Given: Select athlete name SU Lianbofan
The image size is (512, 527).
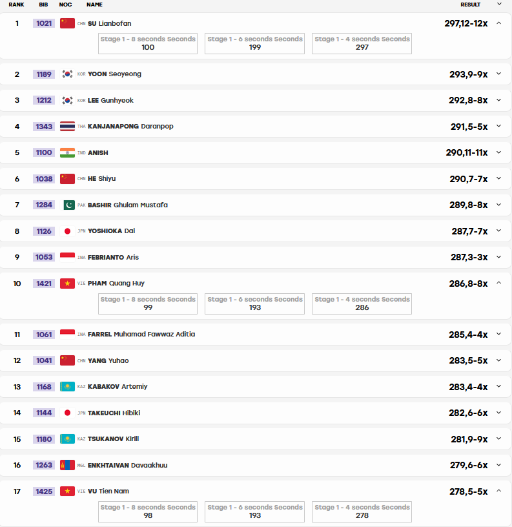Looking at the screenshot, I should [x=110, y=23].
